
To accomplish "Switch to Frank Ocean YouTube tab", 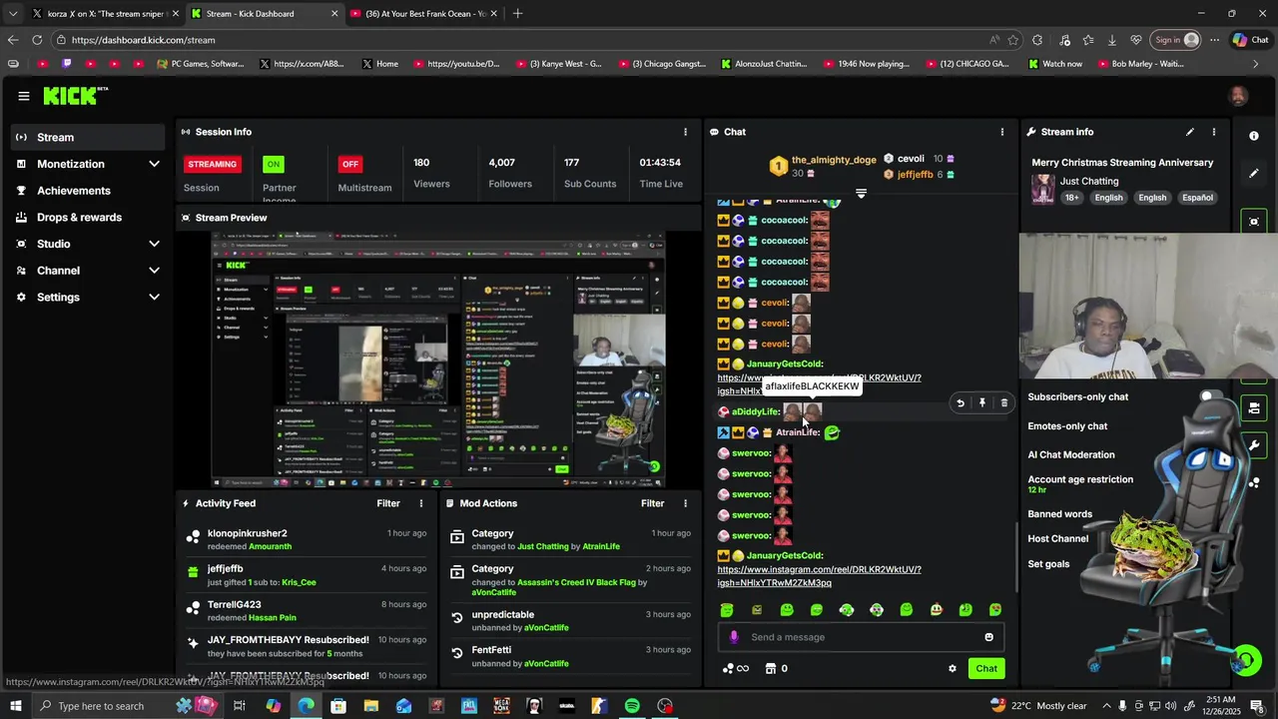I will tap(422, 14).
